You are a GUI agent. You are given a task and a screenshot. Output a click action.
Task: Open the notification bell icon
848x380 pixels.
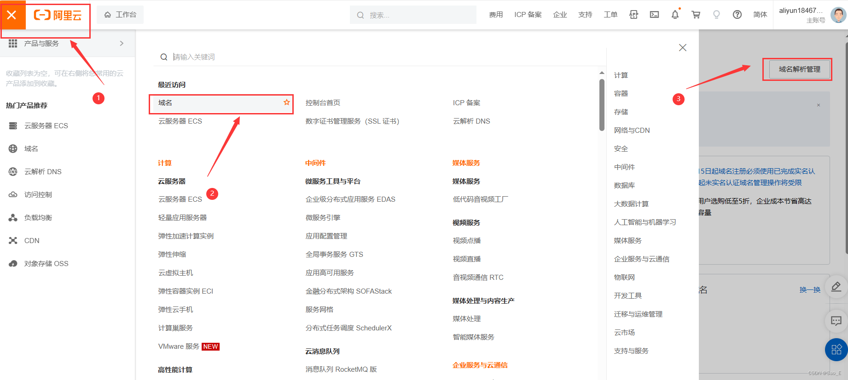675,15
